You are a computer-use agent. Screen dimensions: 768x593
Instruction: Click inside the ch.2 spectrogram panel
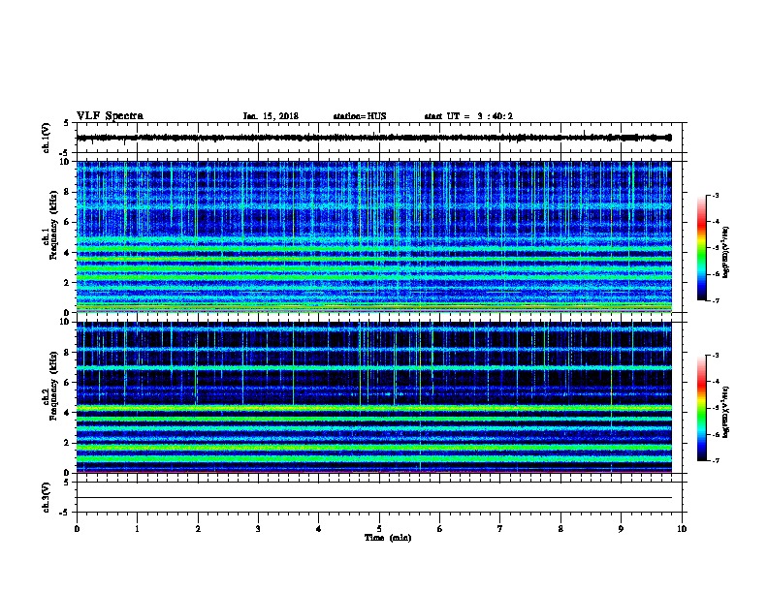tap(374, 397)
